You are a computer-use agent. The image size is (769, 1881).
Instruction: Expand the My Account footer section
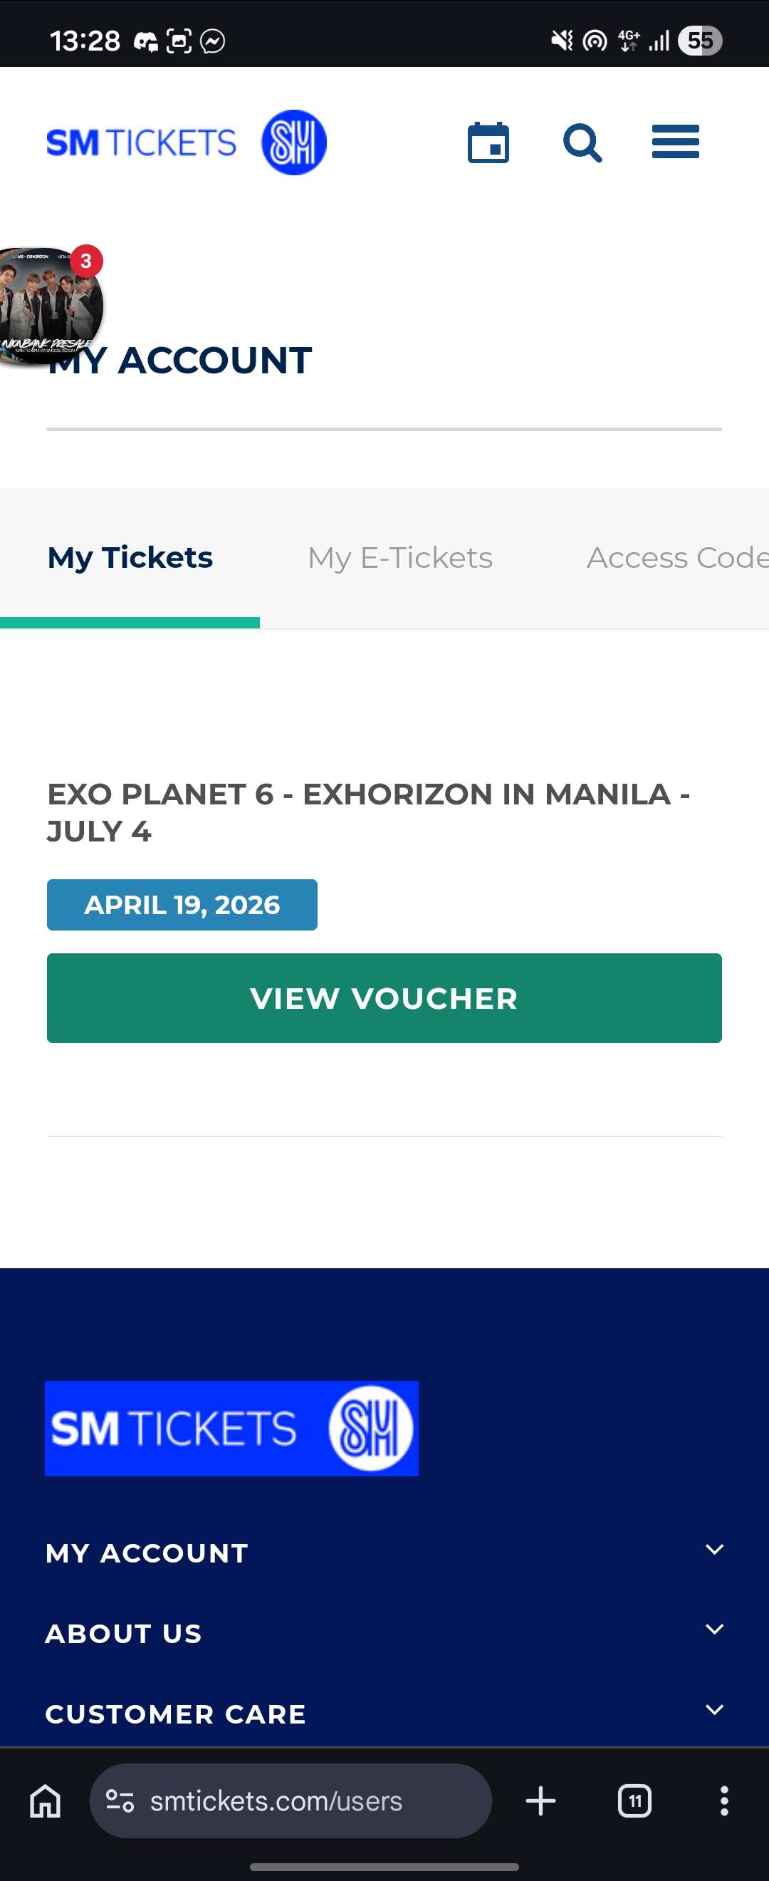(x=714, y=1550)
